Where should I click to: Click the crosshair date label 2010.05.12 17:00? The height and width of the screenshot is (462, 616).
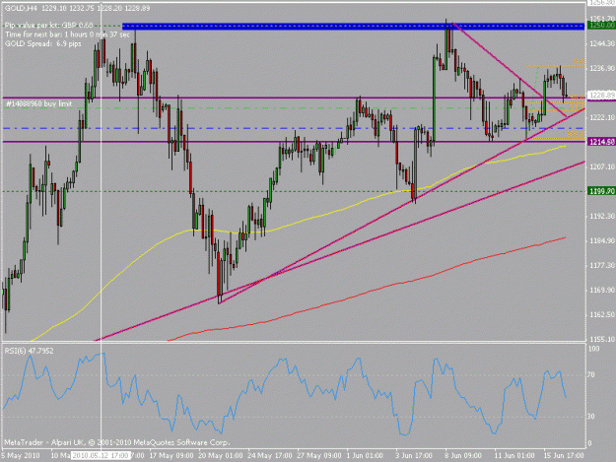tap(101, 455)
